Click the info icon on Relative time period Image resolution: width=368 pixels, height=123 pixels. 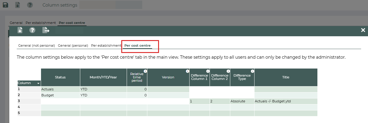coord(145,71)
